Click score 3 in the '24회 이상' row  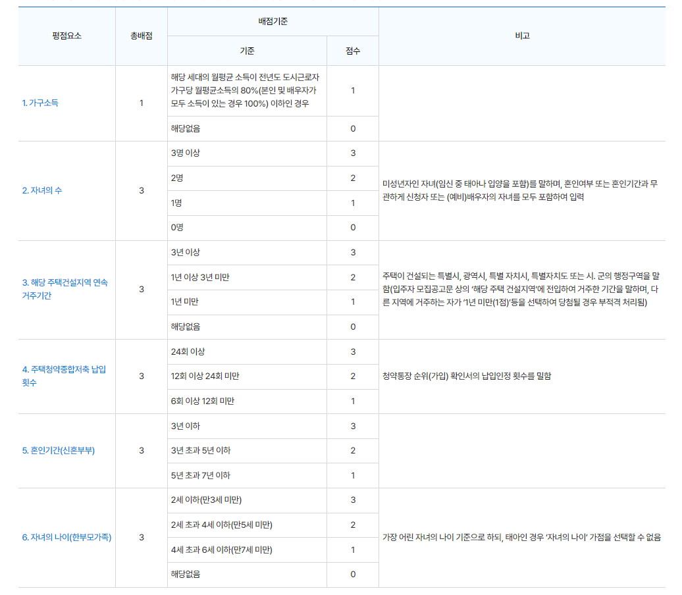coord(353,352)
